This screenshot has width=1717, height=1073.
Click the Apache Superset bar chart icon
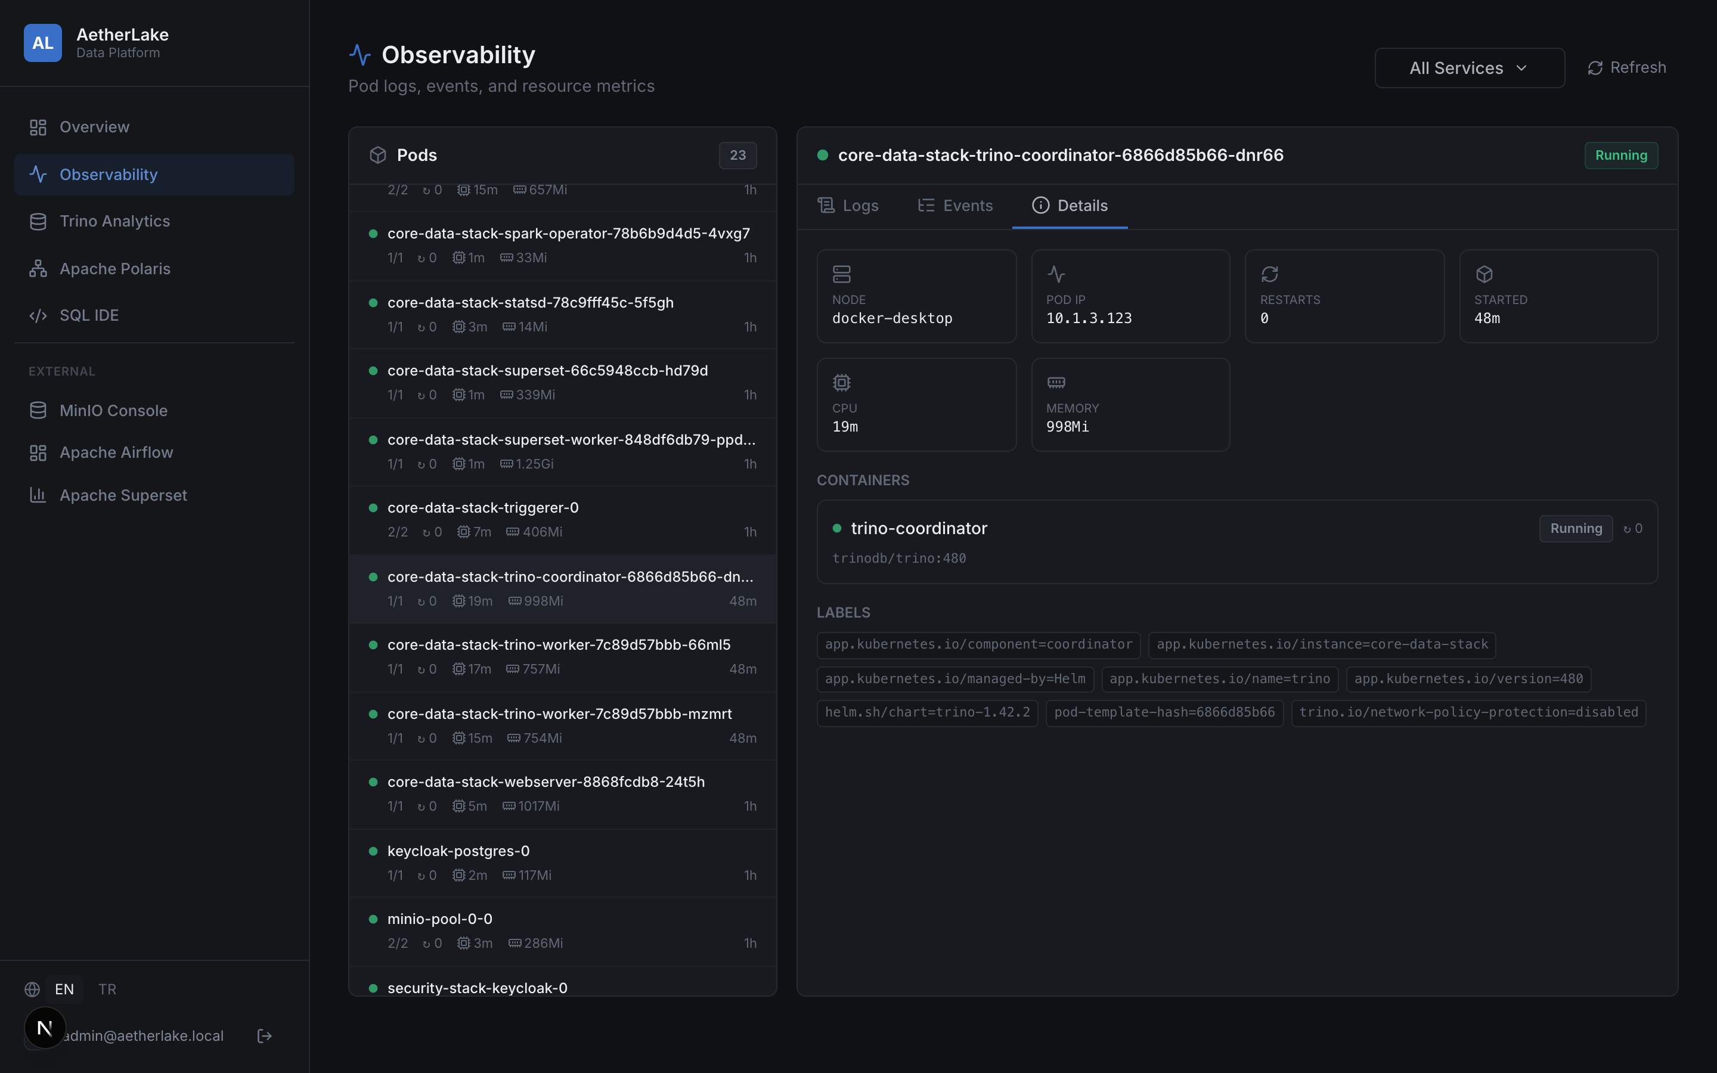(x=38, y=495)
